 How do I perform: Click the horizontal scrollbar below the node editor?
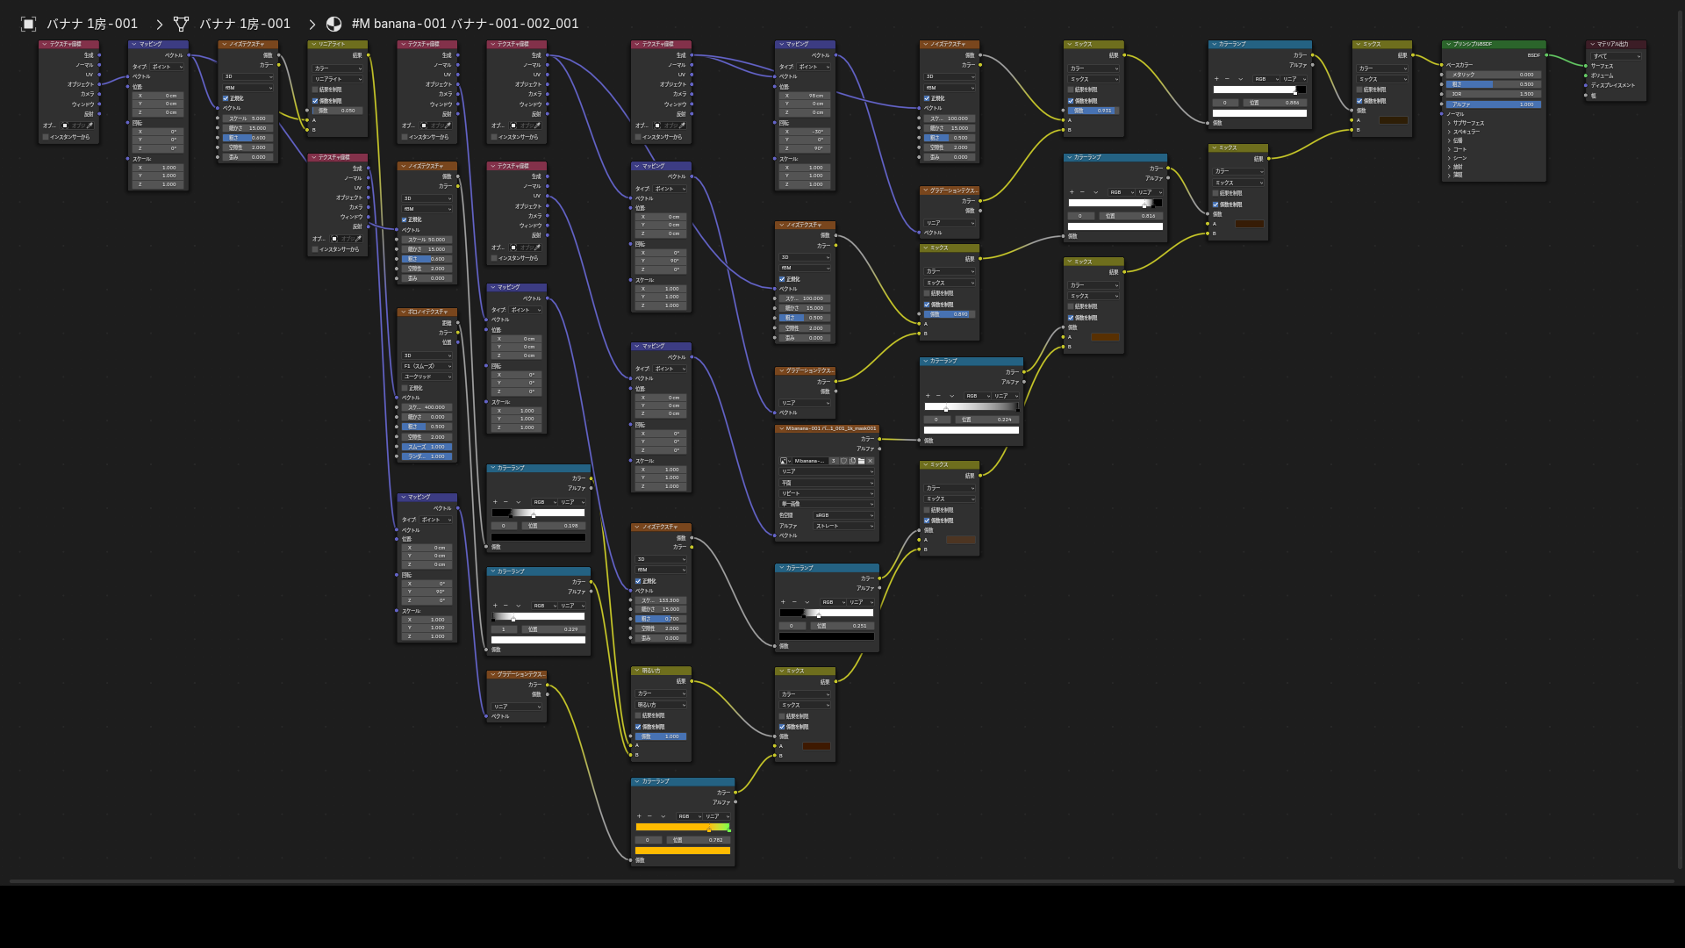tap(842, 881)
